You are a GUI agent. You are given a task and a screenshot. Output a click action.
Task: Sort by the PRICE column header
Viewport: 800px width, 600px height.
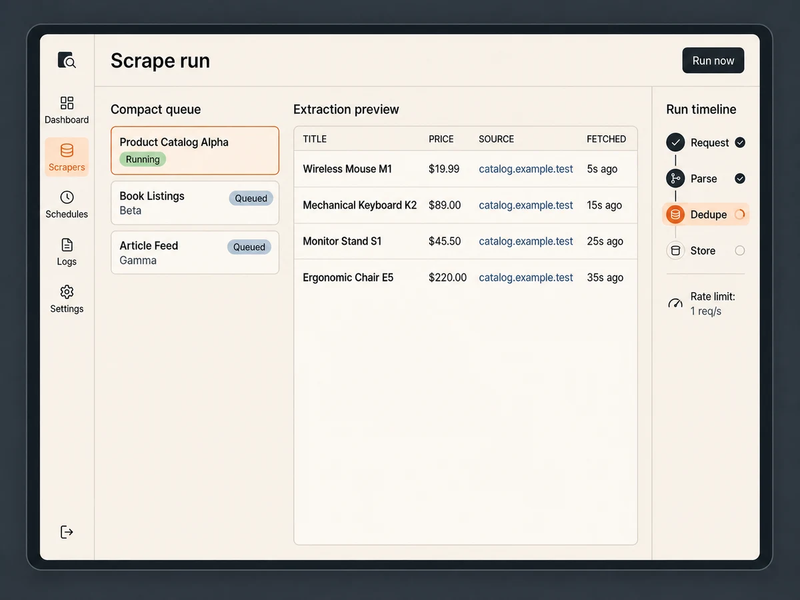coord(441,139)
